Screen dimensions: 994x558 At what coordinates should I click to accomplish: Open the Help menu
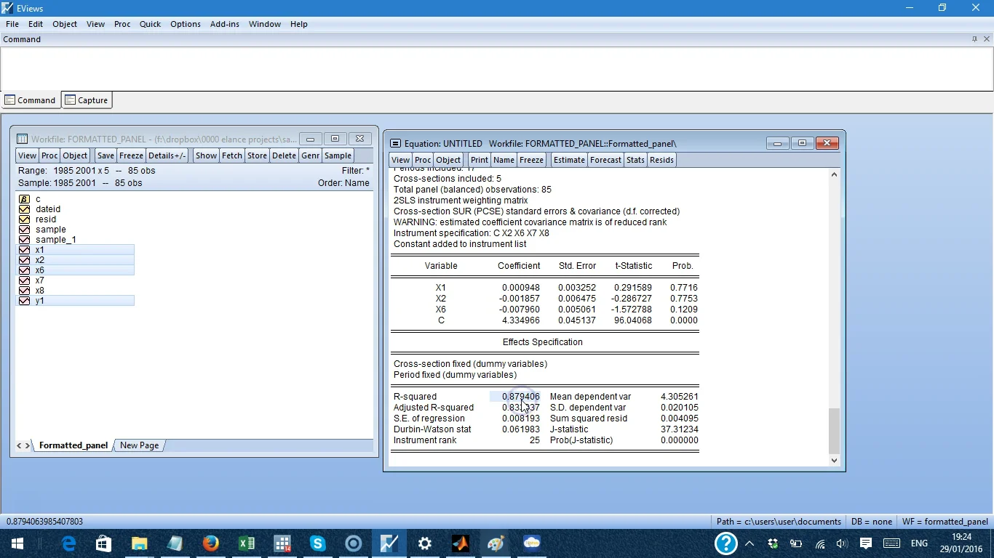299,24
